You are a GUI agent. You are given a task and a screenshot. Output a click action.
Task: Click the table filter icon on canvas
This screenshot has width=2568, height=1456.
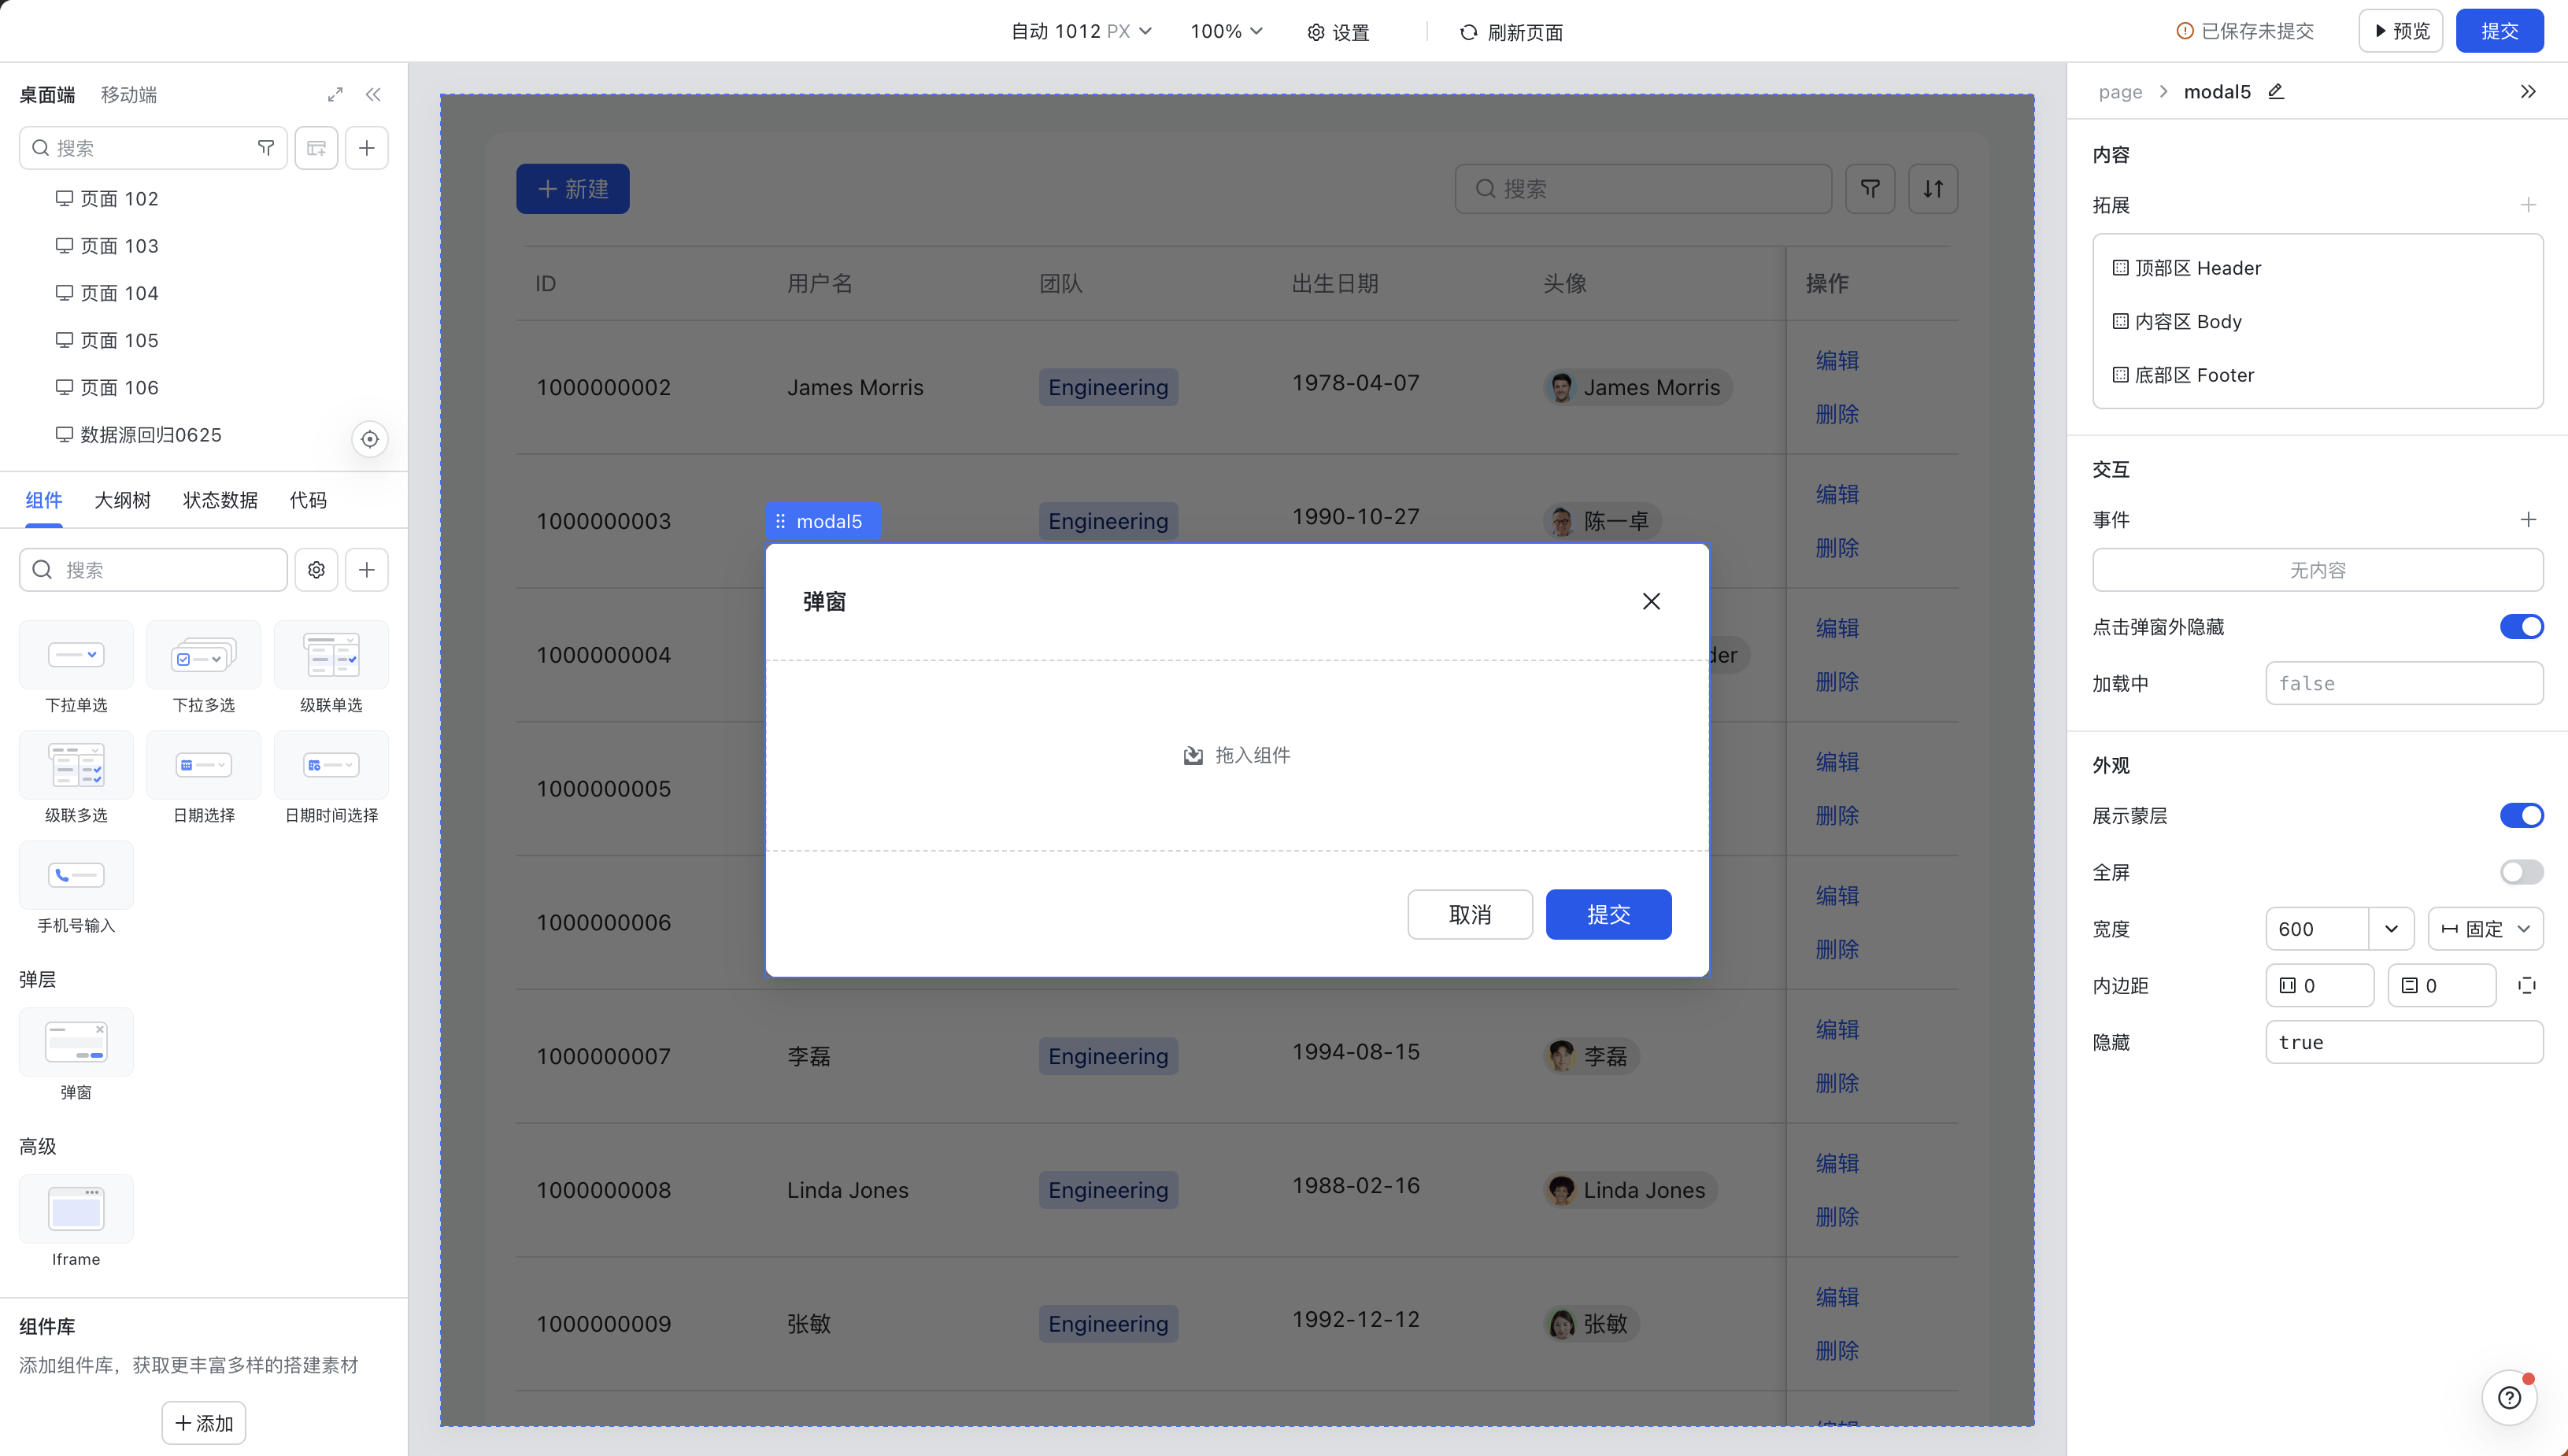(x=1870, y=189)
